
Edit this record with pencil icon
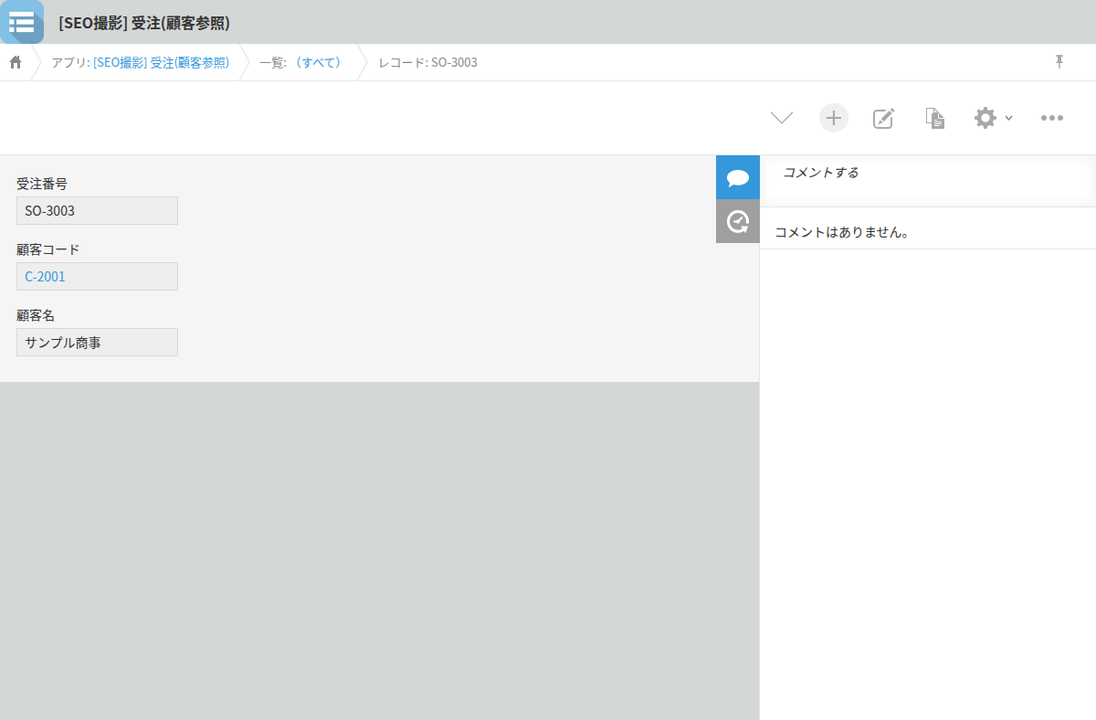pos(883,118)
